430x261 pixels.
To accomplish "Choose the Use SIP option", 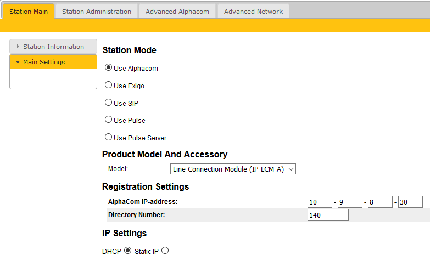I will [109, 103].
